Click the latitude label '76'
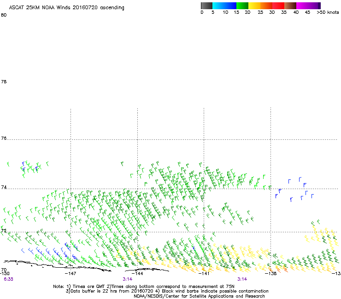Screen dimensions: 341x299 [4, 138]
